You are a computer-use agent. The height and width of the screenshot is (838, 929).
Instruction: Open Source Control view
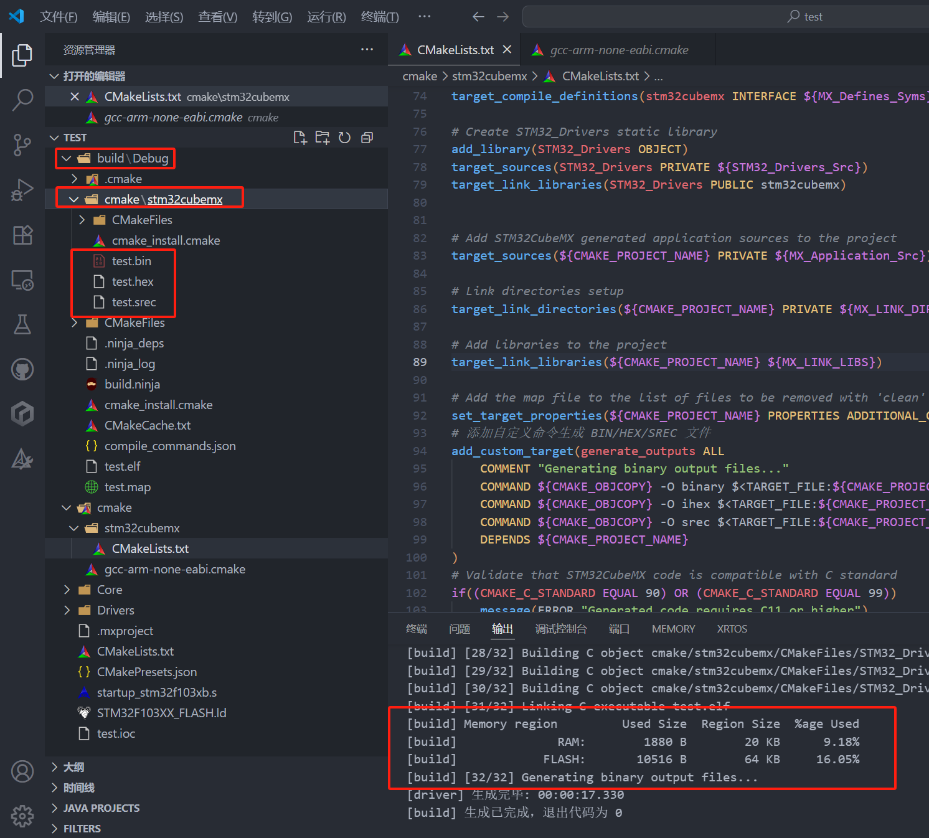coord(22,145)
